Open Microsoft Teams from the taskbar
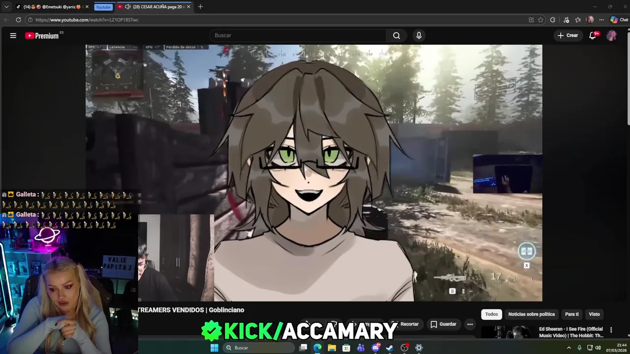This screenshot has height=354, width=630. coord(361,348)
